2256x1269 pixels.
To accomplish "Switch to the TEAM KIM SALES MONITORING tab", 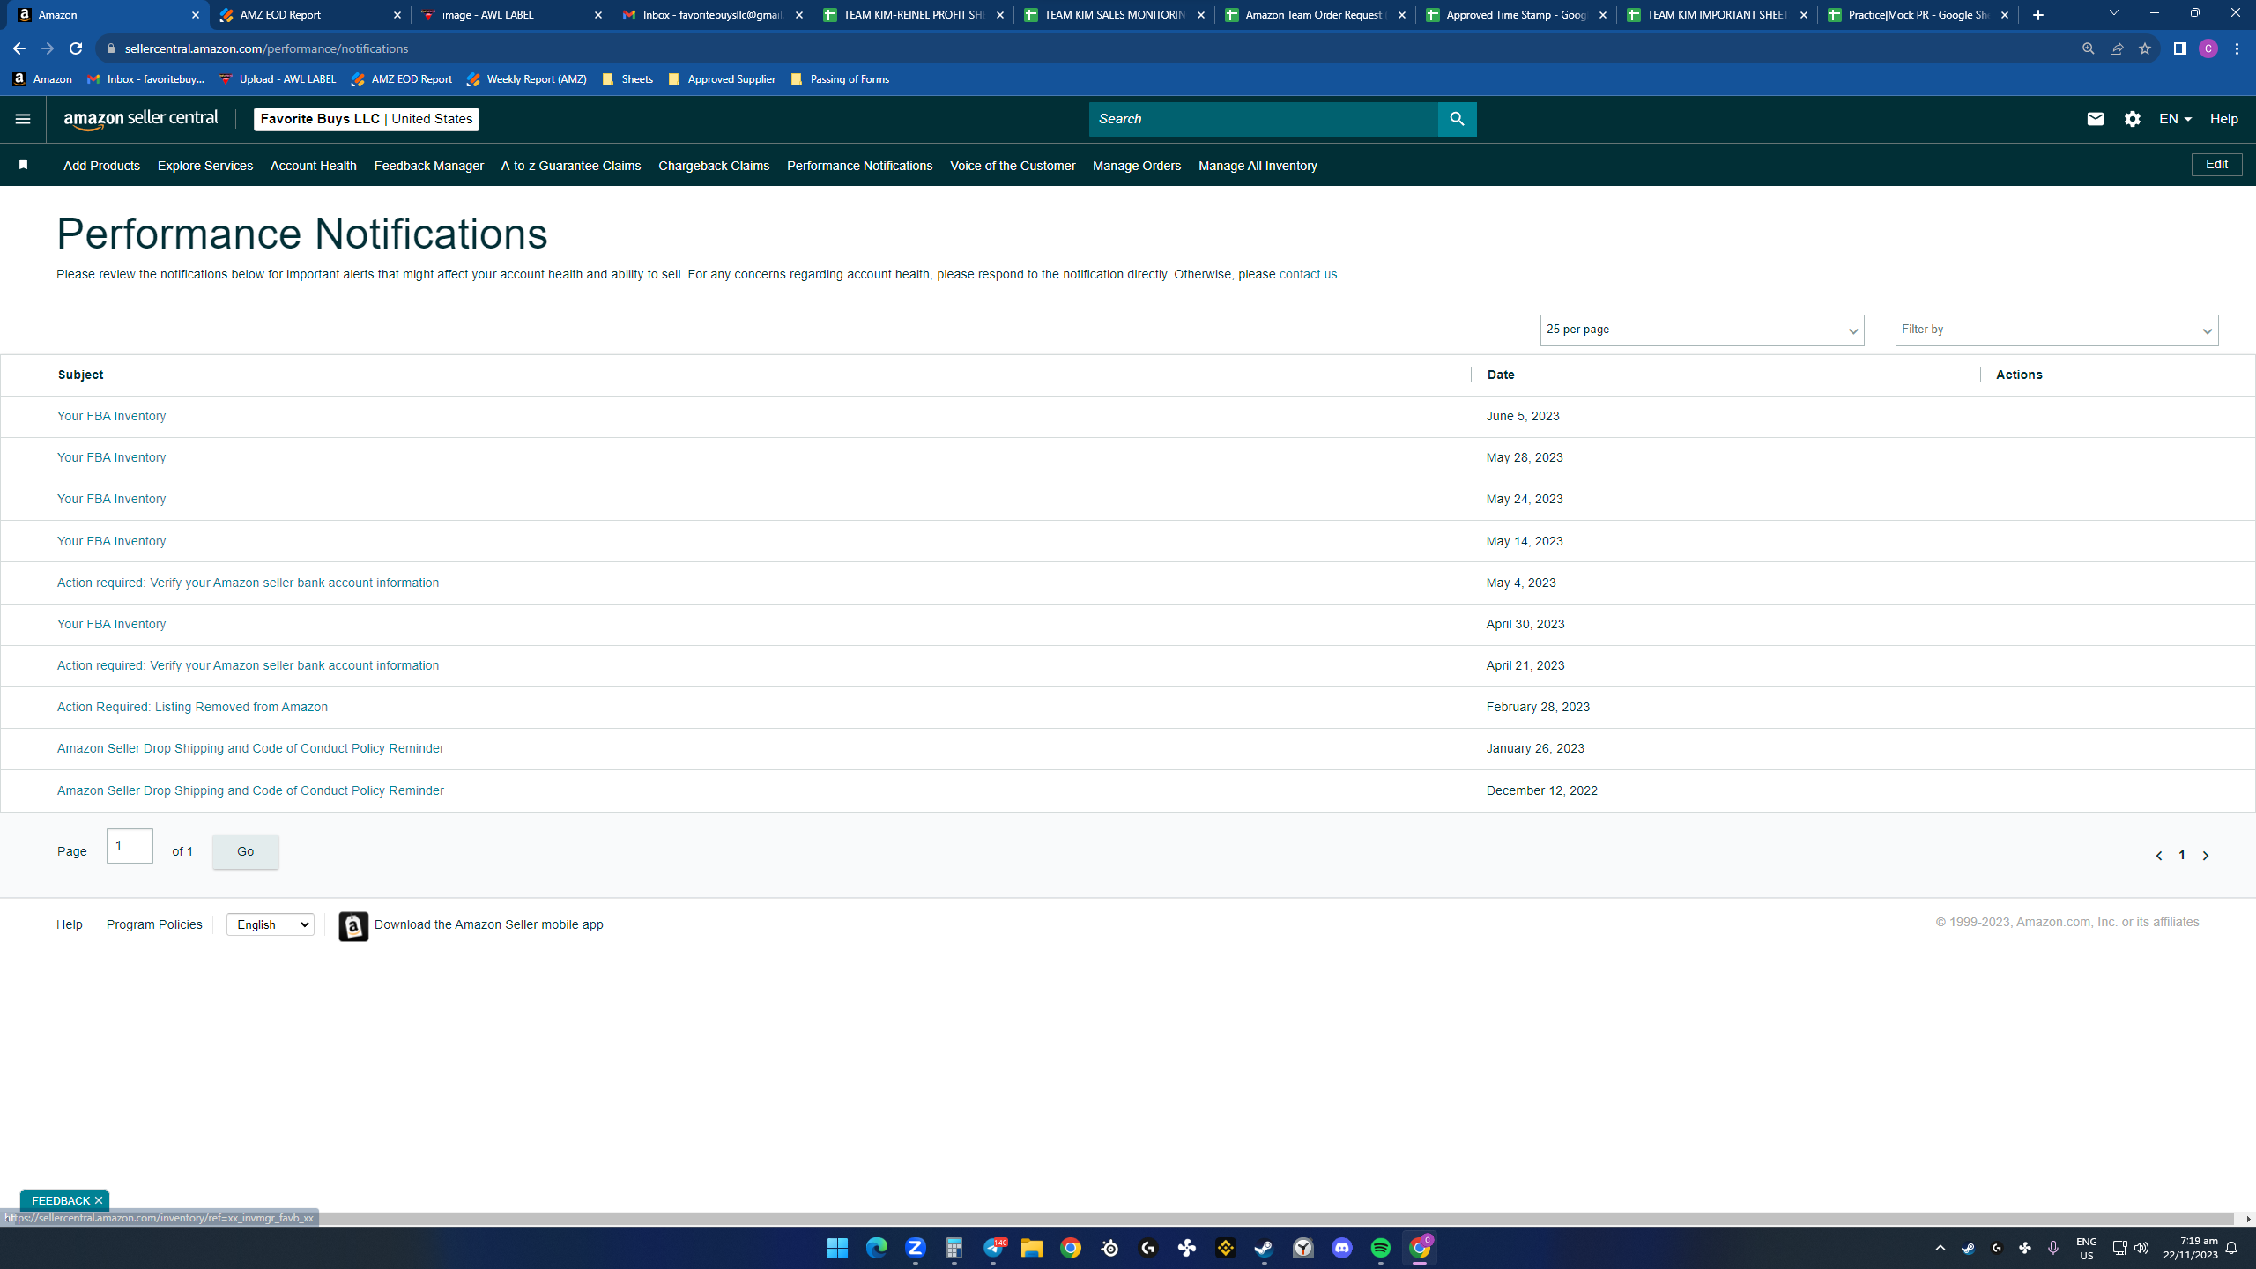I will pos(1114,15).
